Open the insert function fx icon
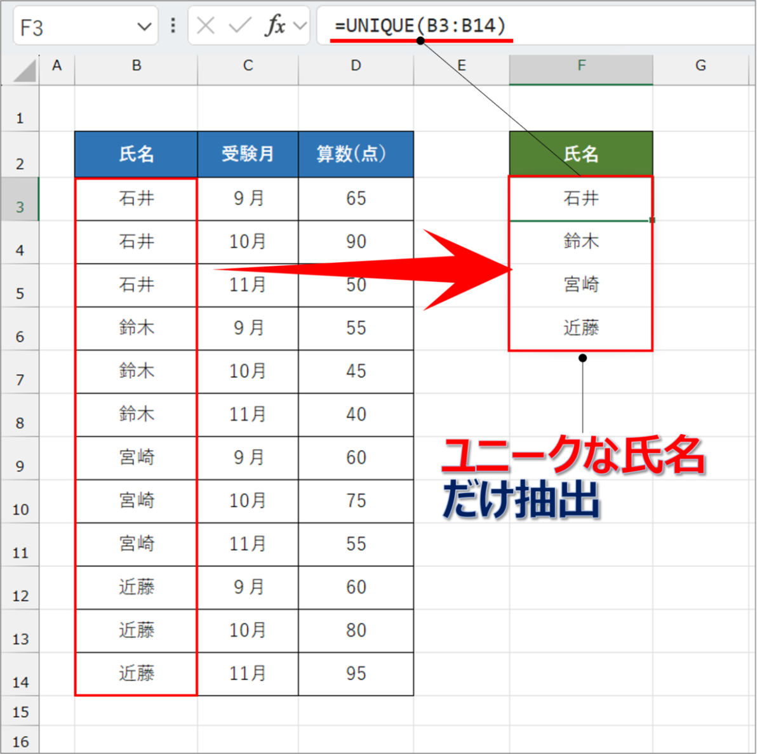 point(275,26)
